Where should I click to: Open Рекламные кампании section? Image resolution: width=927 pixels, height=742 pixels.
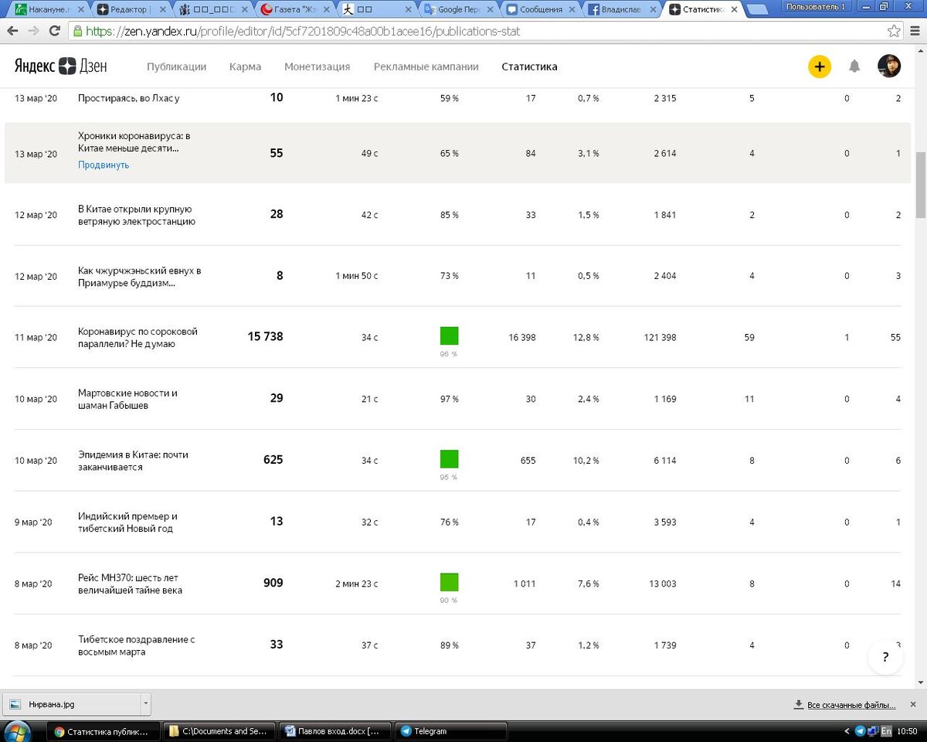pos(426,66)
